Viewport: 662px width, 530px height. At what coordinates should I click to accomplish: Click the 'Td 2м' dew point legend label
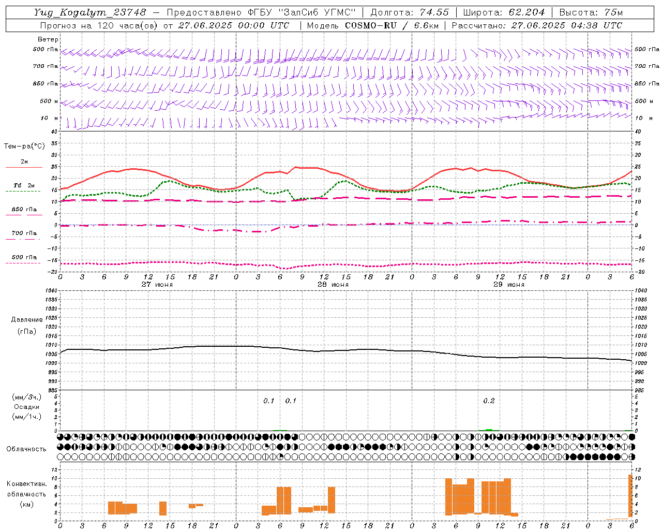pos(24,185)
